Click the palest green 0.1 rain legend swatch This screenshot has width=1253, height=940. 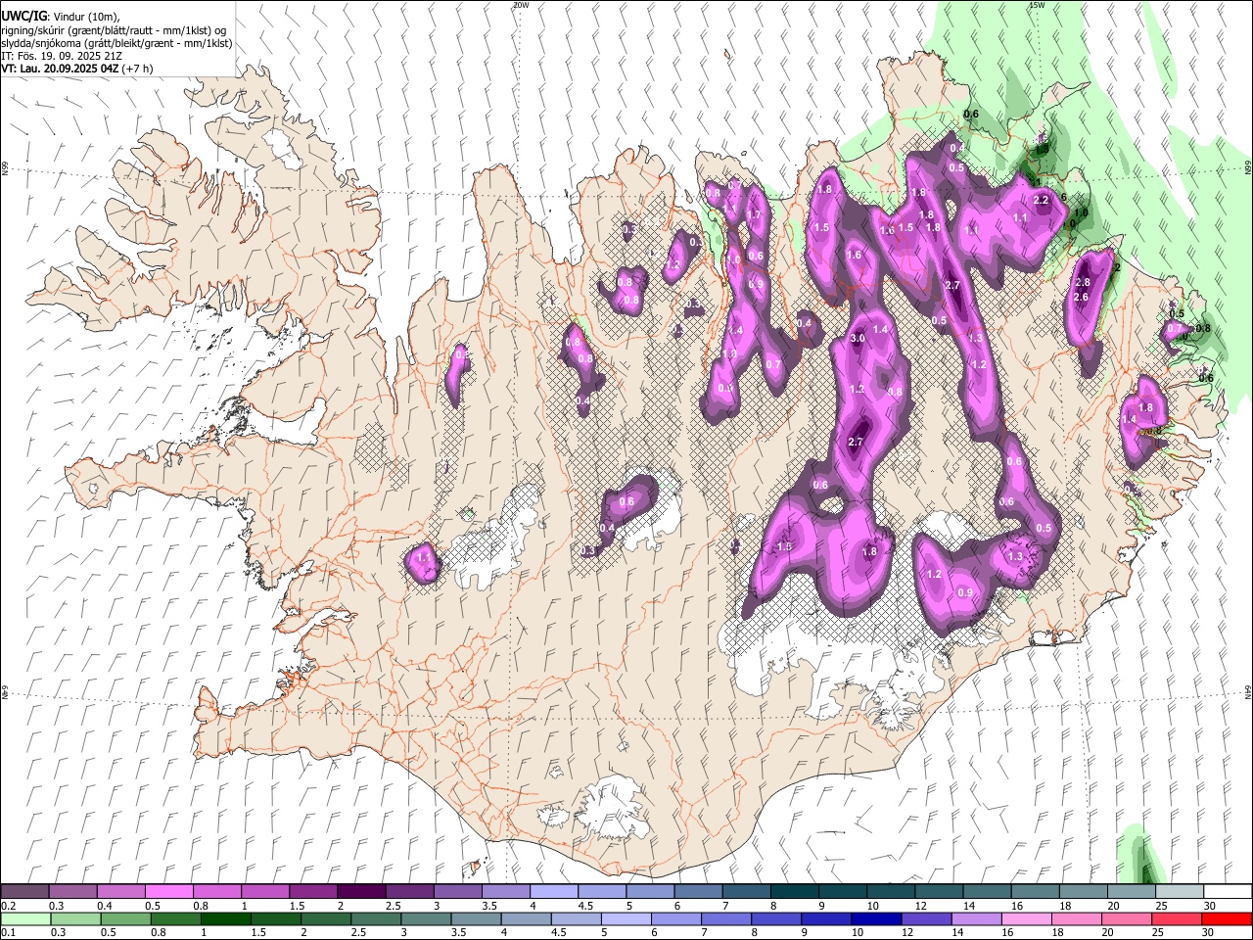point(25,918)
